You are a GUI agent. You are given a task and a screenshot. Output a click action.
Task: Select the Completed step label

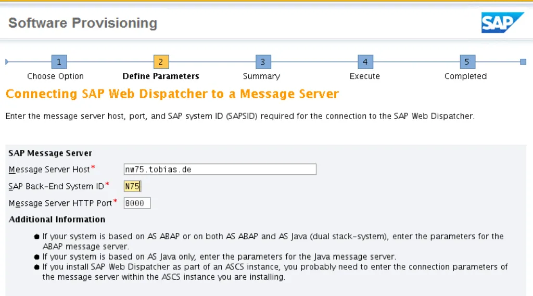pos(465,76)
